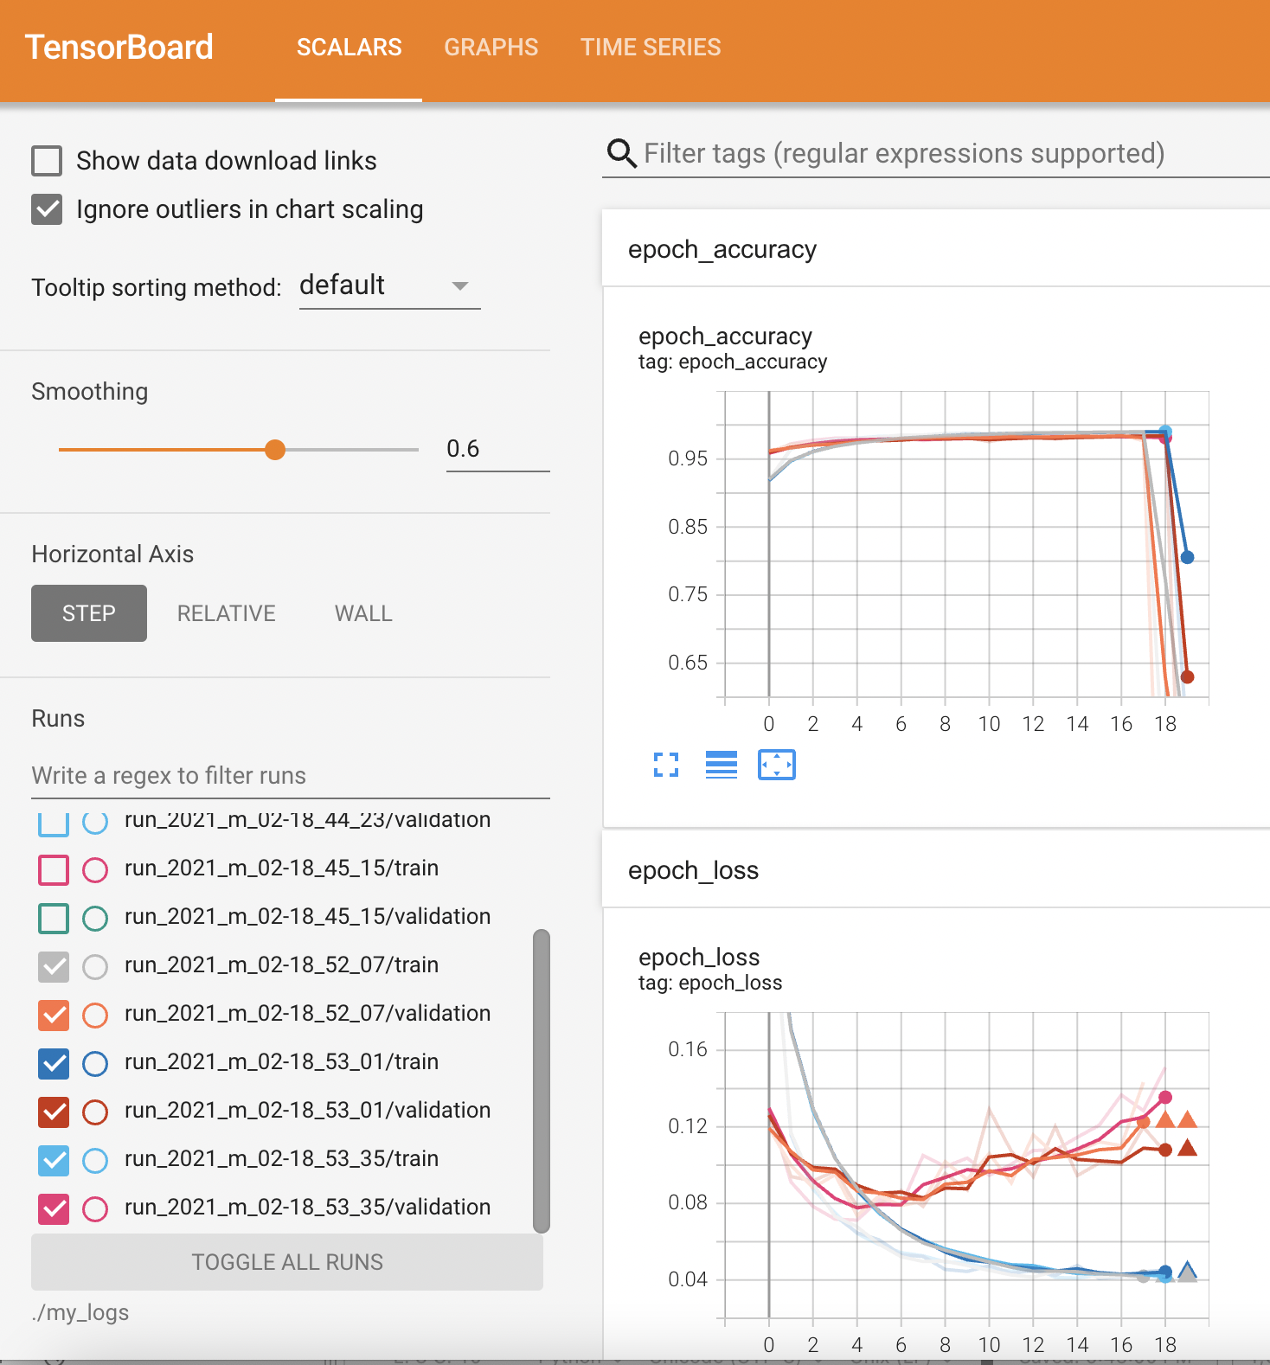Click TOGGLE ALL RUNS button
Viewport: 1270px width, 1365px height.
point(287,1262)
